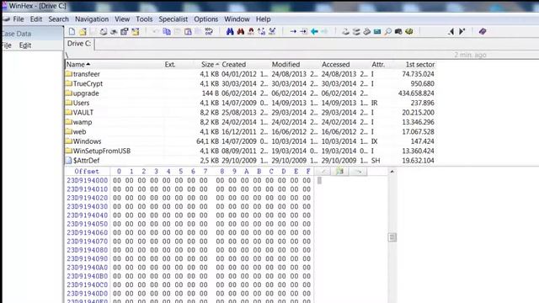Click the Modify Data 101/010 icon
Screen dimensions: 539x303
[x=209, y=32]
